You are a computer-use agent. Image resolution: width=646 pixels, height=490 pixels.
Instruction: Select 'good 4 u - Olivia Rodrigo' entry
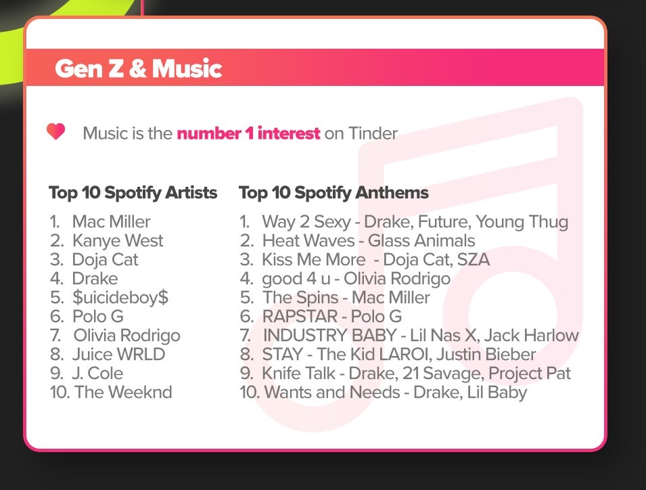click(345, 279)
